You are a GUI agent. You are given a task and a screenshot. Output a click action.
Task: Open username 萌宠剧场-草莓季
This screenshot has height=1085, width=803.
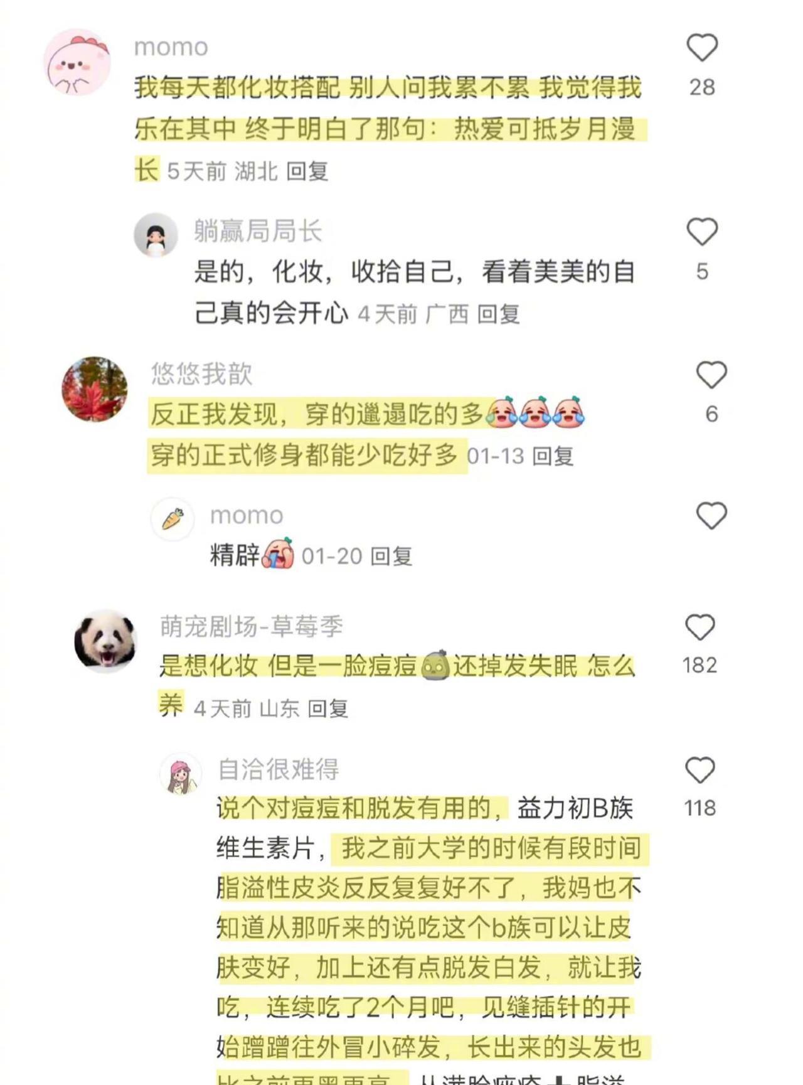pyautogui.click(x=252, y=626)
